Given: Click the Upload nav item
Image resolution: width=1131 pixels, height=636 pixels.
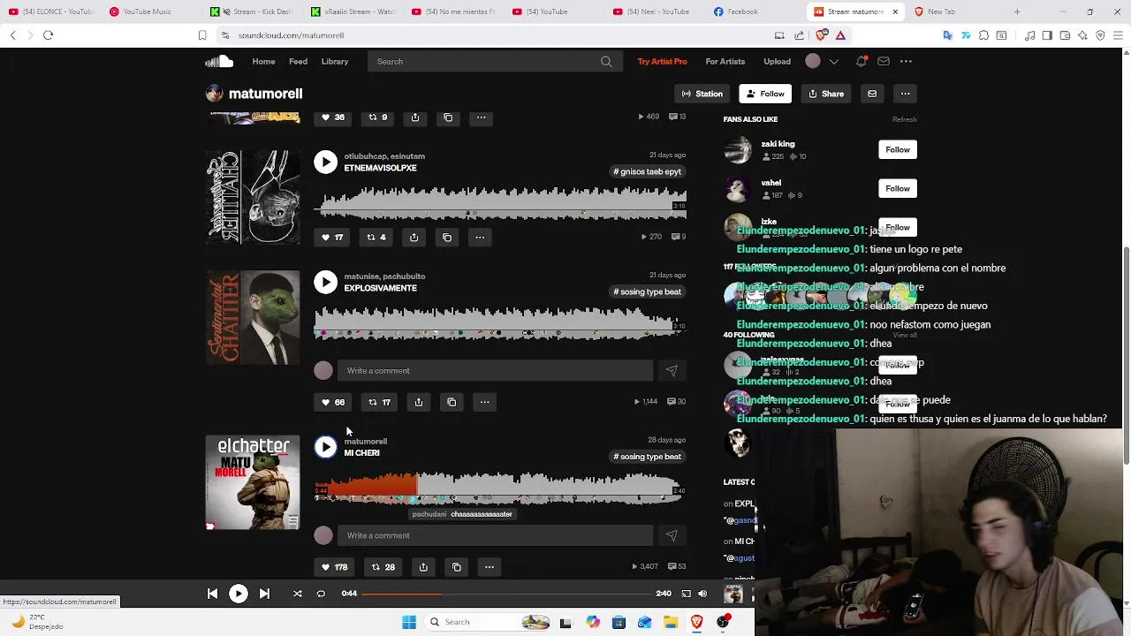Looking at the screenshot, I should [x=777, y=61].
